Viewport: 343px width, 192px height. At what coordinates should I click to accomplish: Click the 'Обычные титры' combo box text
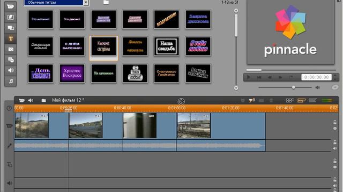(54, 3)
